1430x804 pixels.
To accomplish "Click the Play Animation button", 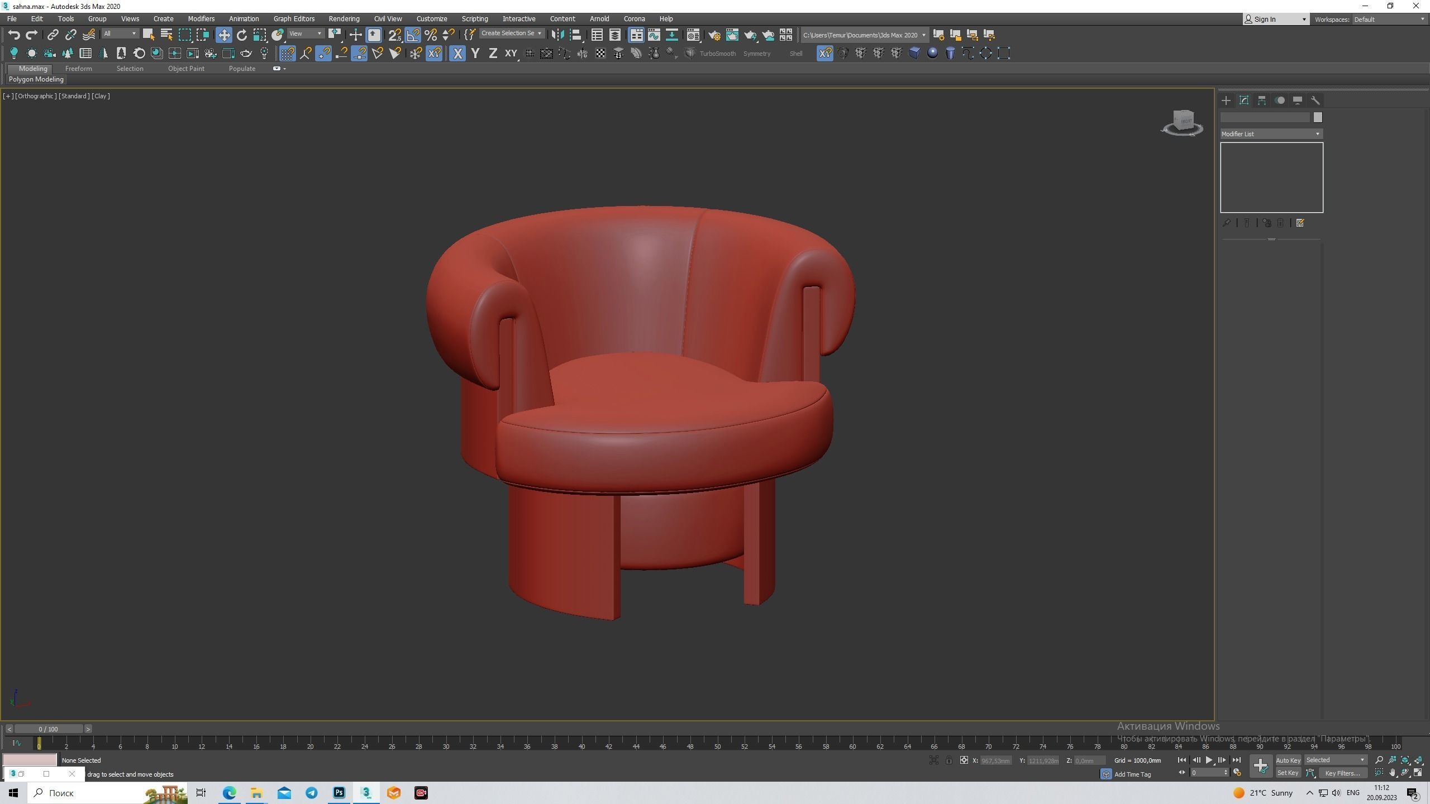I will point(1209,760).
